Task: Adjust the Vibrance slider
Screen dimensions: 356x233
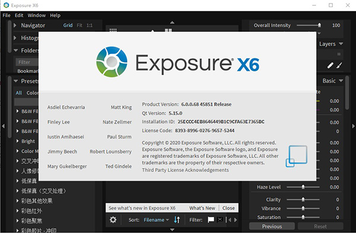Action: click(303, 208)
